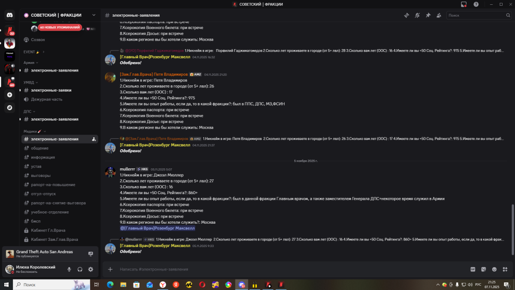The height and width of the screenshot is (290, 515).
Task: Click the 60 НОВЫХ УПОМИНАНИЙ button
Action: coord(60,28)
